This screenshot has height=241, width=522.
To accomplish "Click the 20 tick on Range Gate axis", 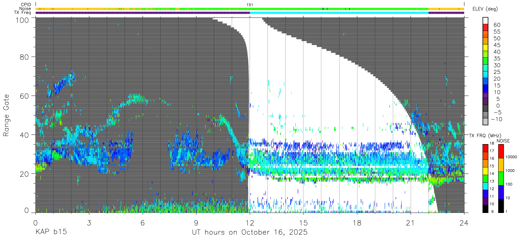I will [x=25, y=174].
